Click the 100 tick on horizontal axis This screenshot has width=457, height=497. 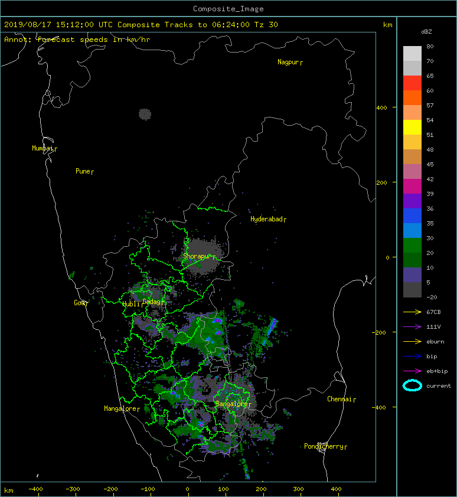click(223, 489)
